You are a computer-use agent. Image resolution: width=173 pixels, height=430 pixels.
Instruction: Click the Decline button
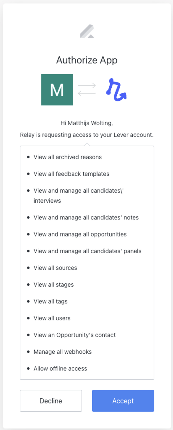tap(51, 401)
